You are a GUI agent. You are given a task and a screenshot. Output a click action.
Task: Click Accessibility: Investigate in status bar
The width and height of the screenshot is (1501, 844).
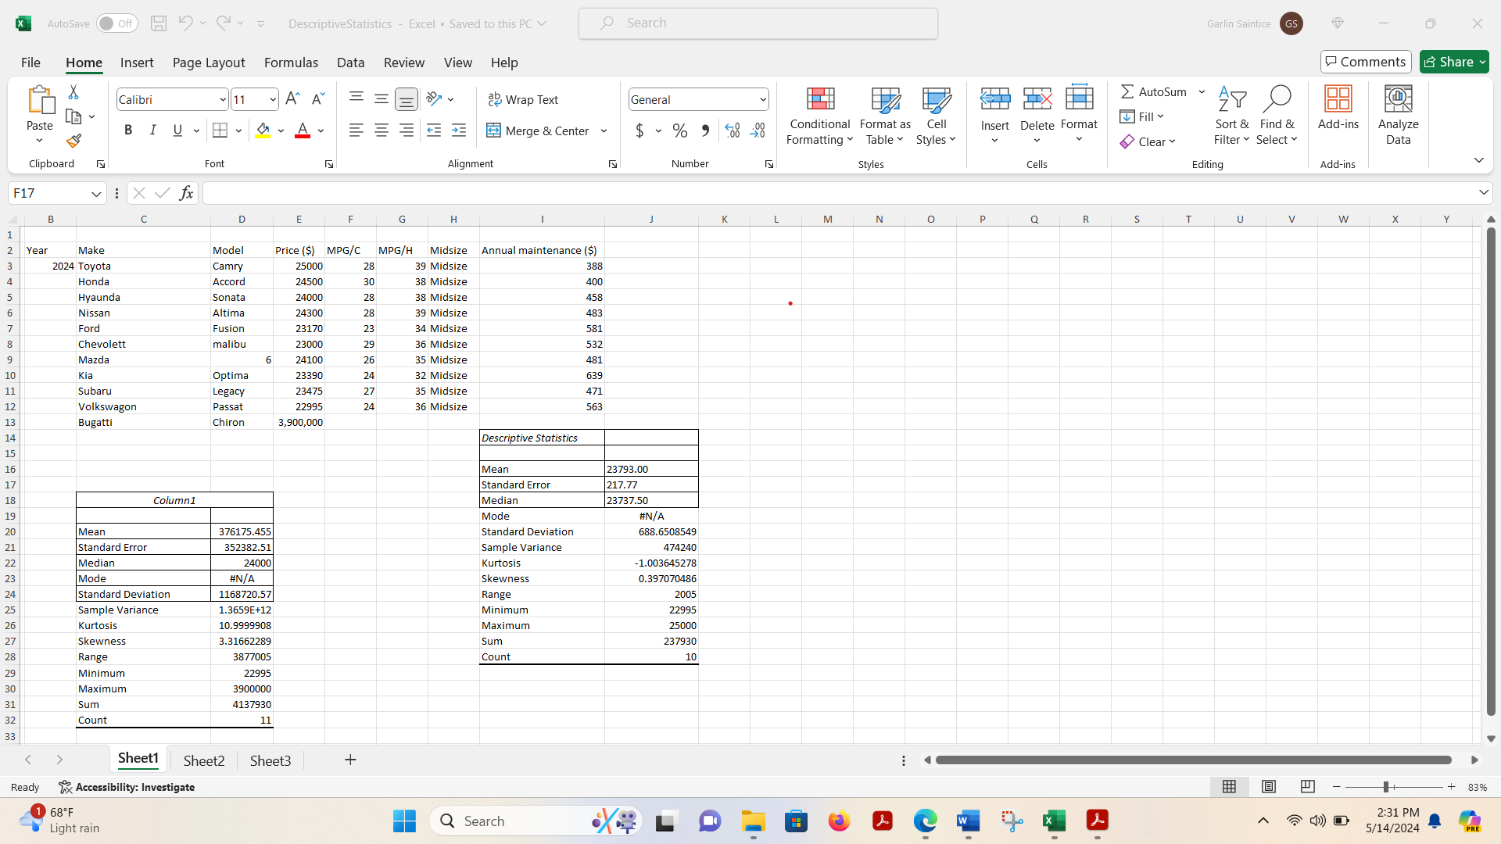tap(127, 787)
